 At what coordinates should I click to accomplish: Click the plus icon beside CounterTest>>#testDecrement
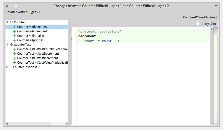(x=15, y=54)
